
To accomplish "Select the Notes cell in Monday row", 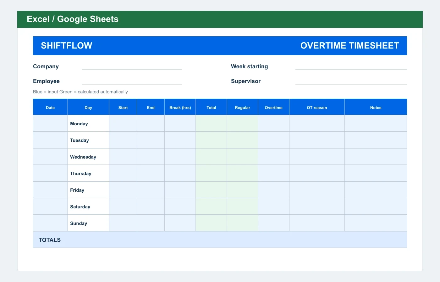I will [376, 123].
